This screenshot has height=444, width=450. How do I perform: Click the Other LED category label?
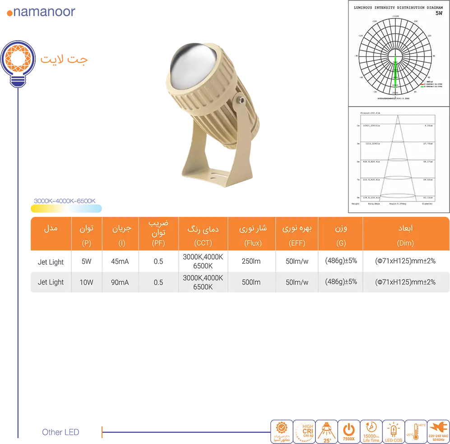point(60,432)
